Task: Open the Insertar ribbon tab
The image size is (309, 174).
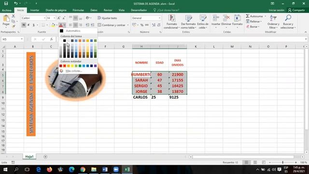Action: click(35, 10)
